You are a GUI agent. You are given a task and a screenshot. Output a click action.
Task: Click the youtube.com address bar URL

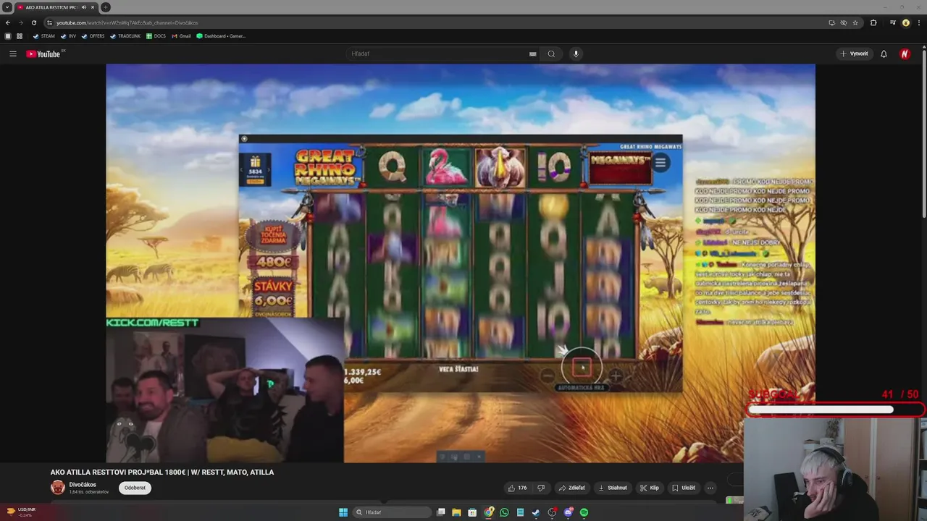(127, 22)
